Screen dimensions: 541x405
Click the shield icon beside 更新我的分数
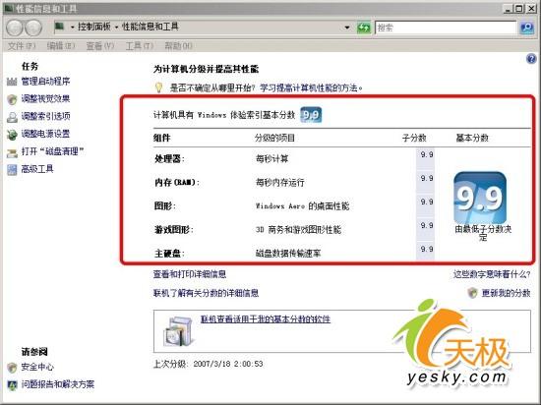pos(473,293)
